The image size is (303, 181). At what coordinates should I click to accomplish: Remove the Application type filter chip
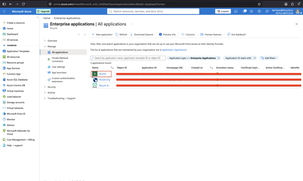218,58
